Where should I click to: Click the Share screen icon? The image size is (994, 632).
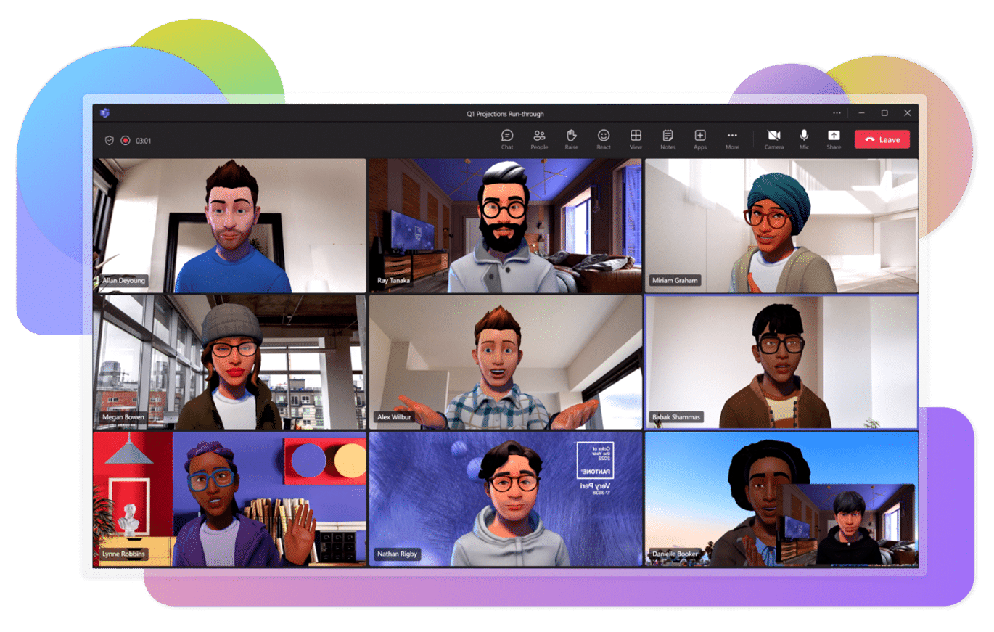coord(834,137)
